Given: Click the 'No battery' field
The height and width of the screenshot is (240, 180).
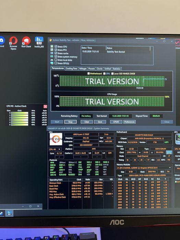Looking at the screenshot, I should coord(86,116).
